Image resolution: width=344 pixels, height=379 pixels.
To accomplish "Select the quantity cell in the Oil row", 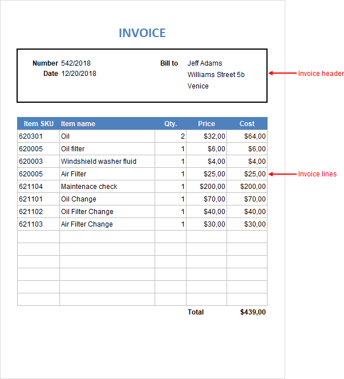I will pyautogui.click(x=171, y=136).
